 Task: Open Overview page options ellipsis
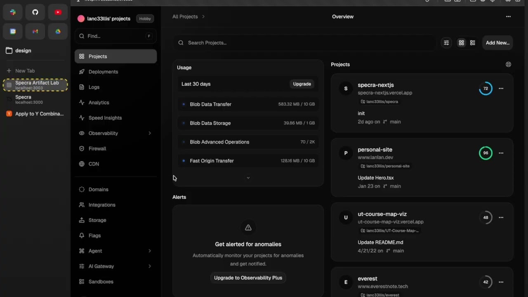click(508, 16)
